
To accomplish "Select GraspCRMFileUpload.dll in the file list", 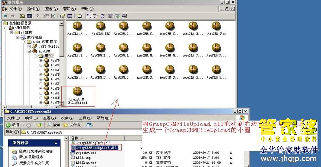I will tap(96, 147).
